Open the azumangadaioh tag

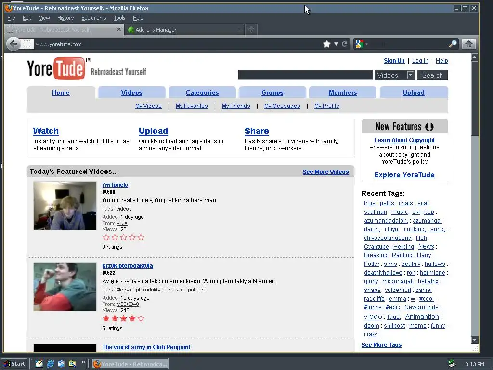point(386,221)
